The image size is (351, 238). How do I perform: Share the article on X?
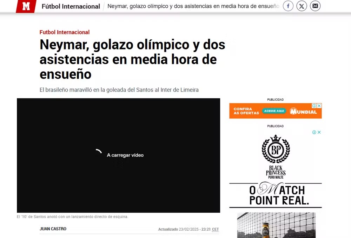[302, 6]
